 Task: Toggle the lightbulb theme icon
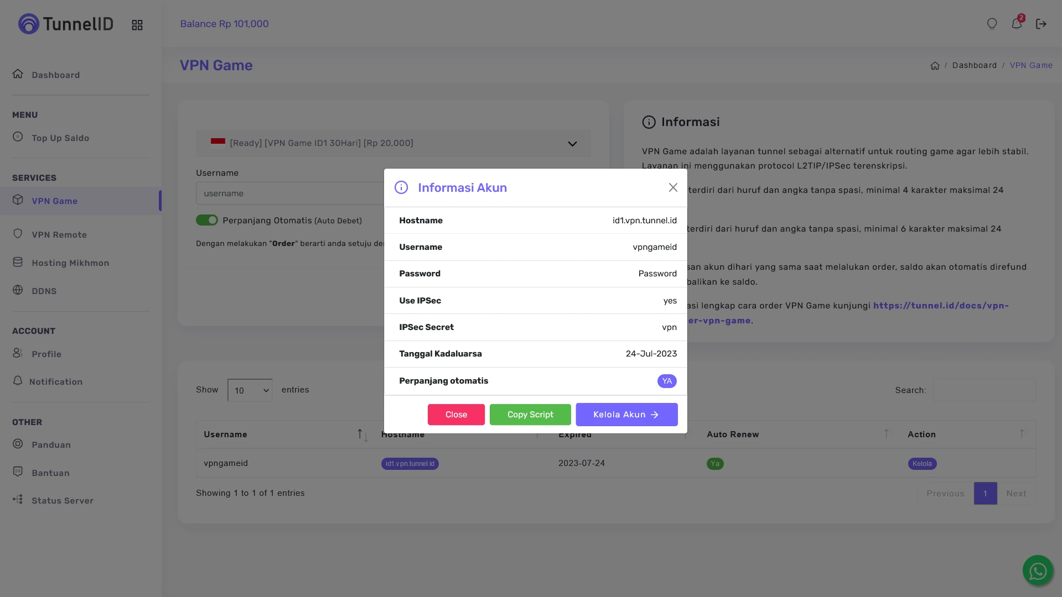tap(992, 24)
